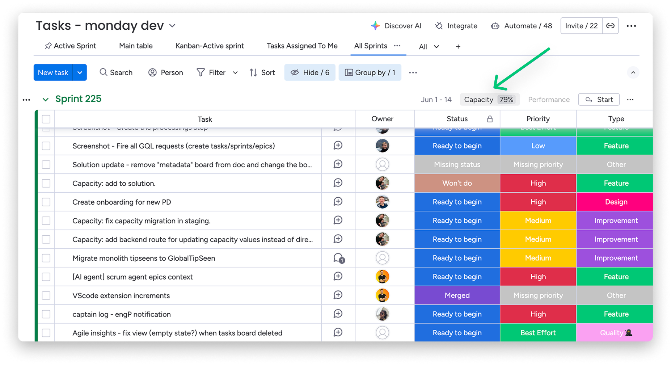Click empty owner avatar for Solution update row
The image size is (671, 365).
[x=382, y=164]
